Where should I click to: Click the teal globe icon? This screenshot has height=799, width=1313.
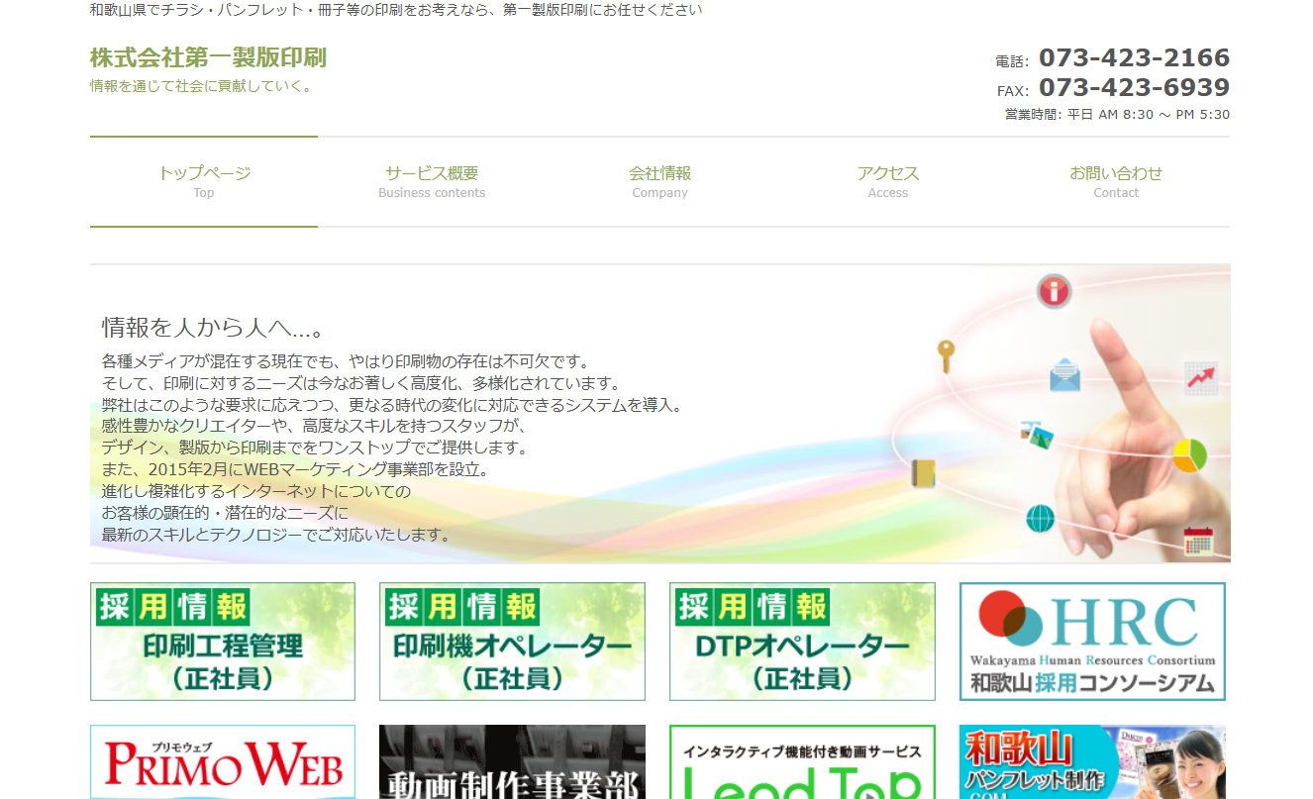click(x=1040, y=518)
